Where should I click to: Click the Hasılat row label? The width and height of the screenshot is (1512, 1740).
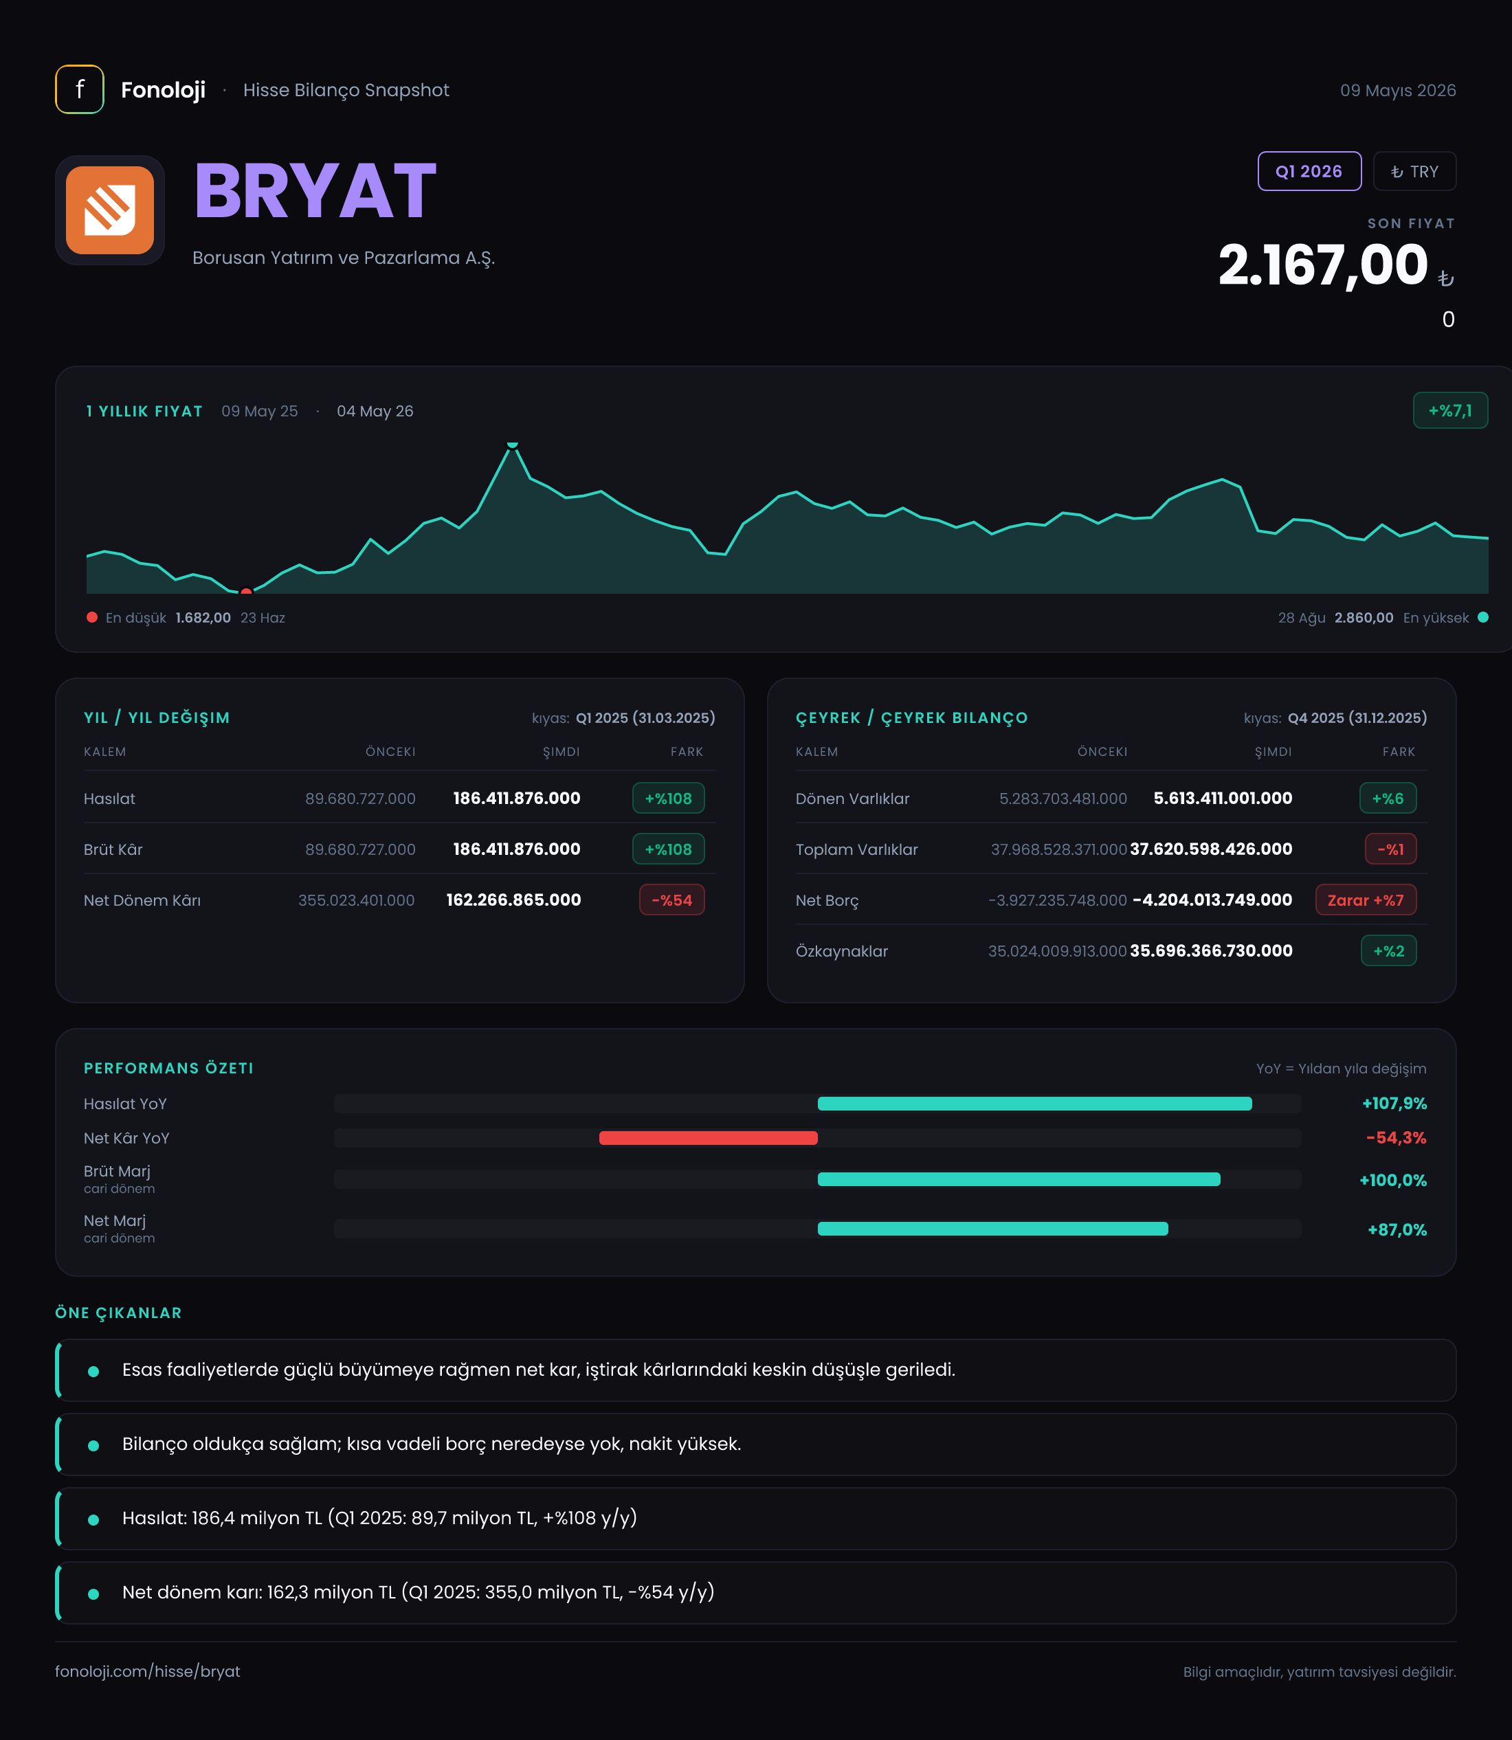tap(109, 799)
